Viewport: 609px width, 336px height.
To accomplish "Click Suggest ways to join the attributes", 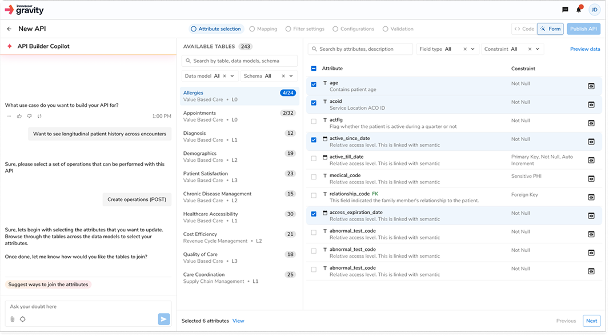I will pyautogui.click(x=48, y=285).
